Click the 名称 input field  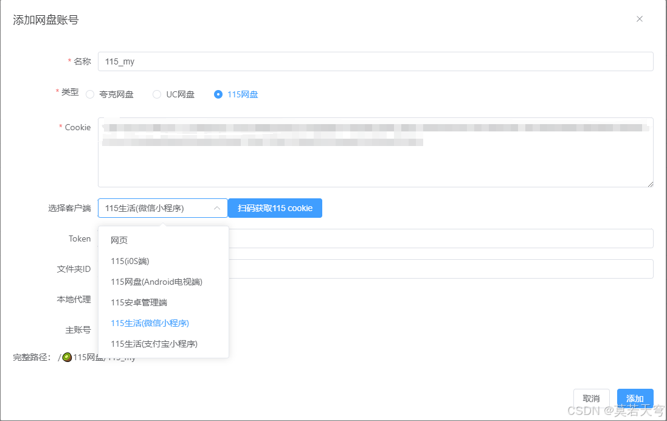376,61
